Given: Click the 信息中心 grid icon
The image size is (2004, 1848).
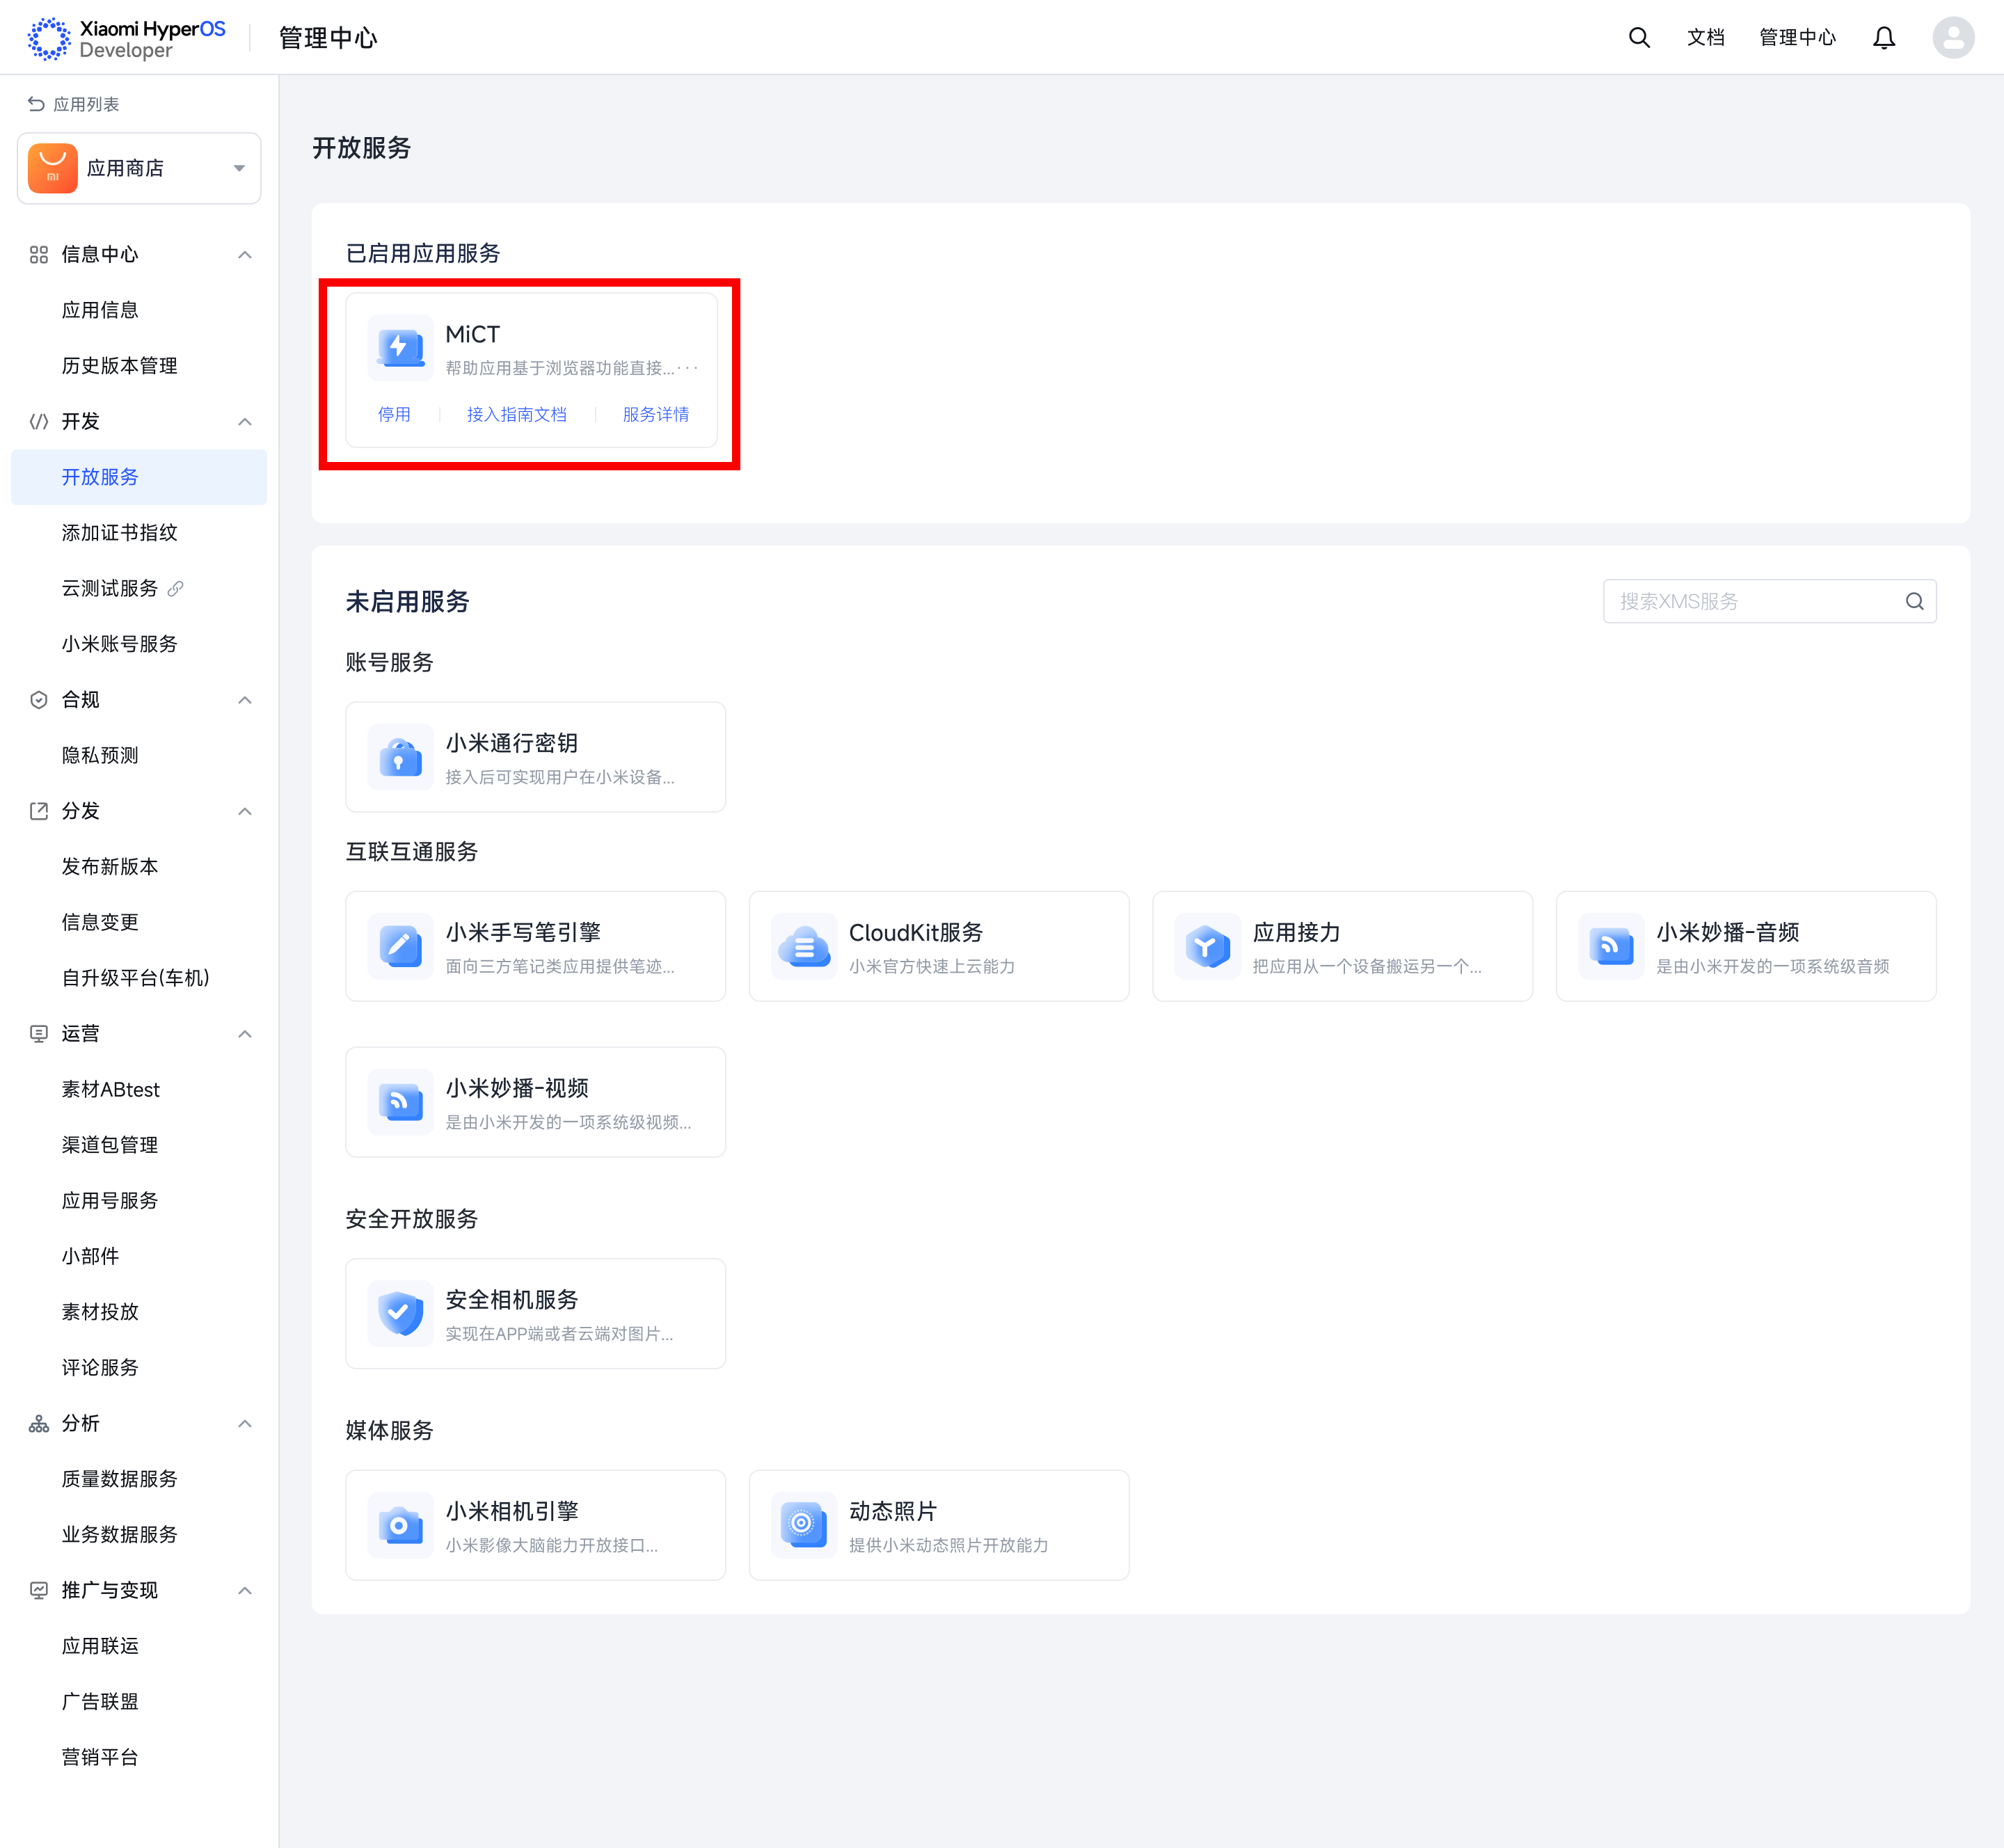Looking at the screenshot, I should click(x=39, y=255).
